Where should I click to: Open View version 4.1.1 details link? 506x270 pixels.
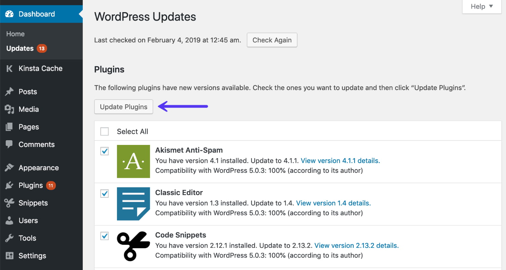click(340, 160)
